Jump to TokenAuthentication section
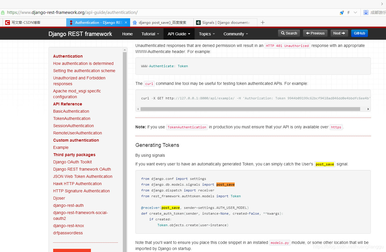 tap(72, 118)
